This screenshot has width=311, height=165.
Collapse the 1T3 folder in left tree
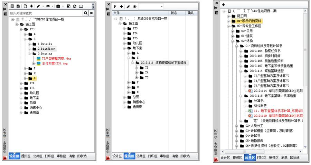(x=21, y=29)
